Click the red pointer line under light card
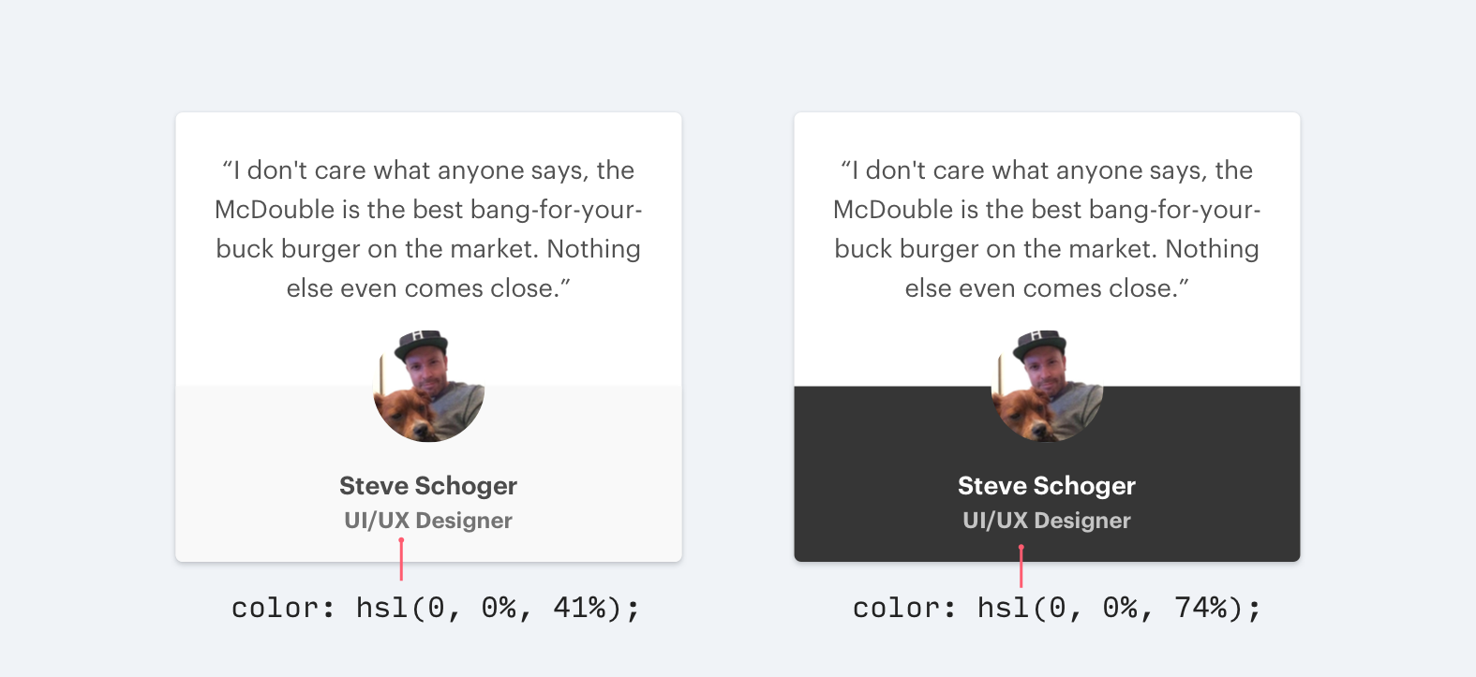This screenshot has height=677, width=1476. click(401, 561)
